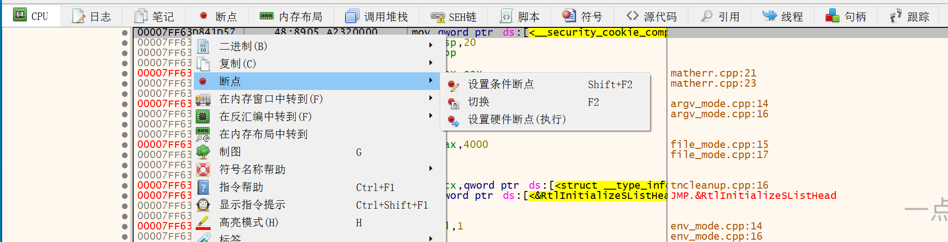Click comment text file_mode.cpp:17
Screen dimensions: 948x242
pyautogui.click(x=719, y=155)
